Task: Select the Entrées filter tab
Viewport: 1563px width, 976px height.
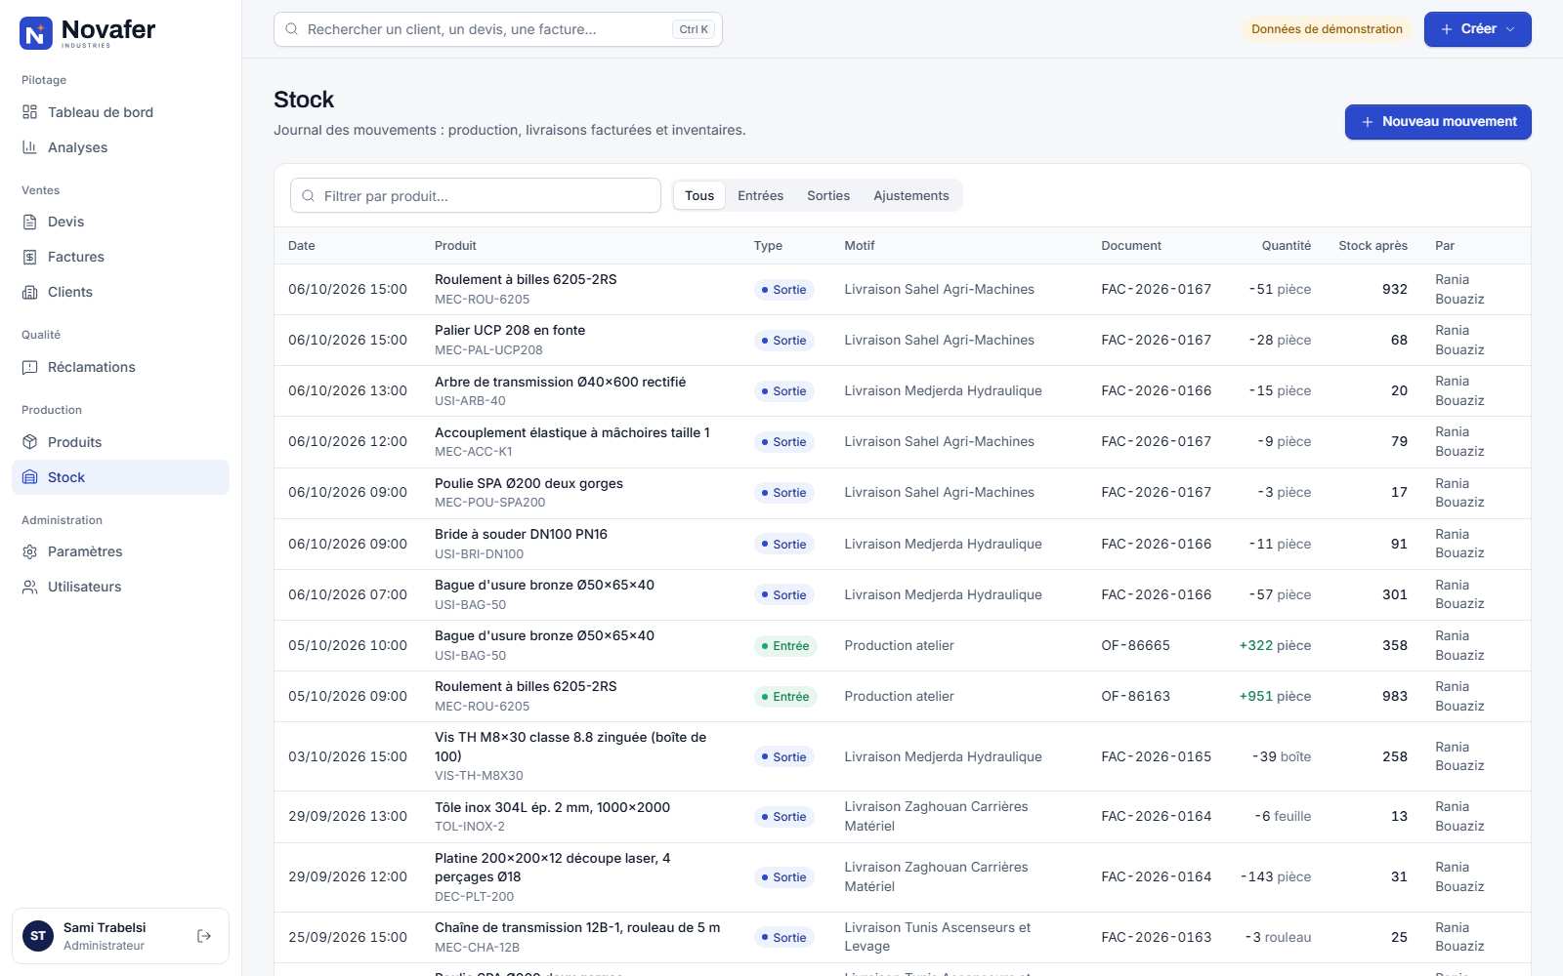Action: (x=760, y=195)
